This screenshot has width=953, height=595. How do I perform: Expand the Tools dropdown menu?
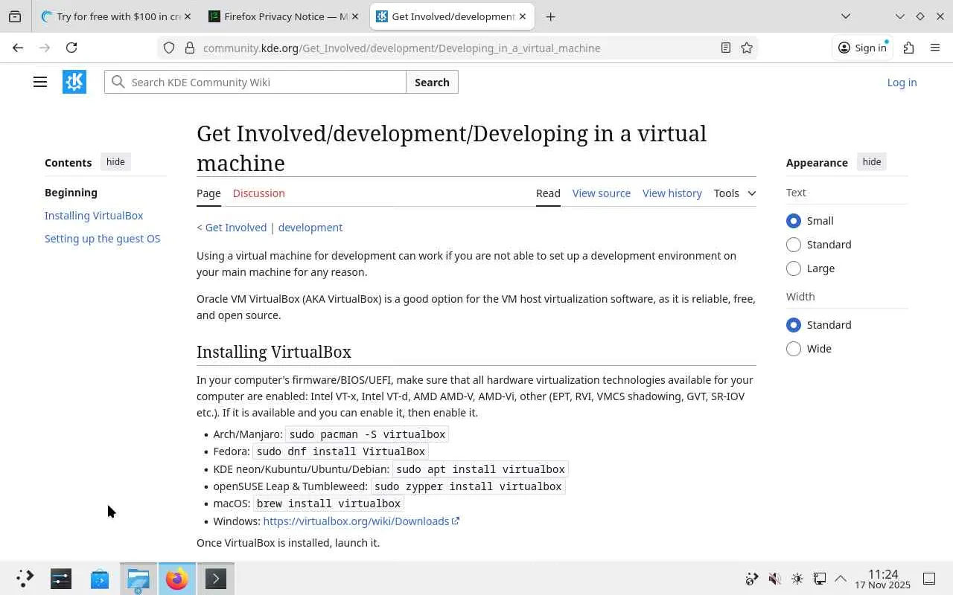735,193
